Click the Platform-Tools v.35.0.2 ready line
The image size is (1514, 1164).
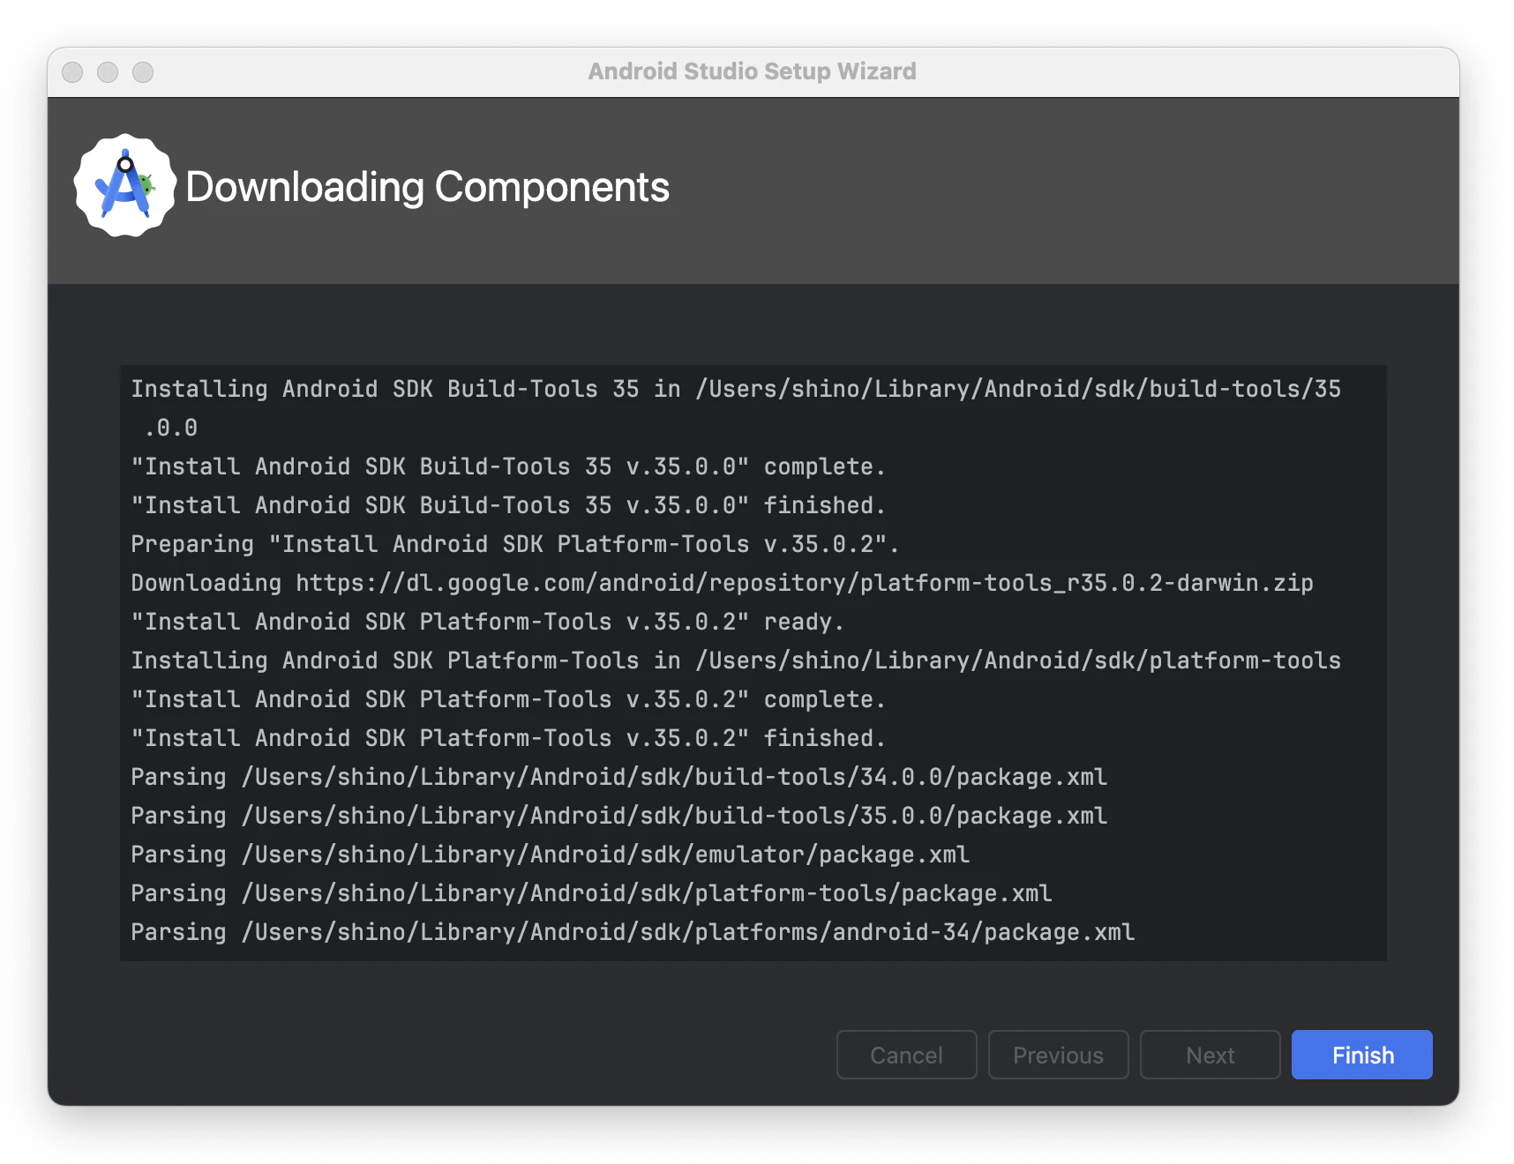(x=487, y=622)
